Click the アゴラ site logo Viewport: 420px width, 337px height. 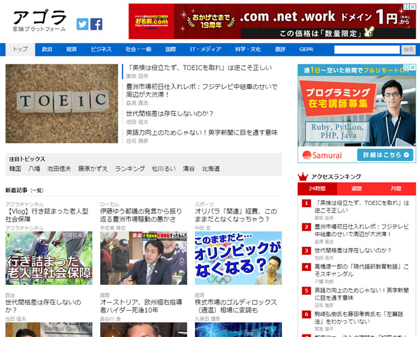coord(40,20)
